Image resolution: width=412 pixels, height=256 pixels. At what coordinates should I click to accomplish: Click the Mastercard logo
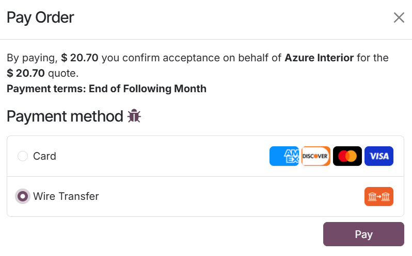coord(347,156)
